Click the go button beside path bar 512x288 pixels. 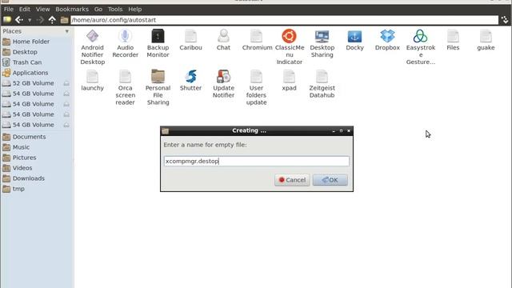505,20
